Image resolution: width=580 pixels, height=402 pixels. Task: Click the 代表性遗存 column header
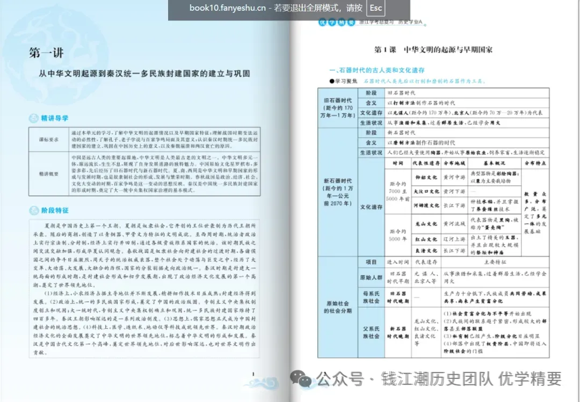[x=426, y=163]
